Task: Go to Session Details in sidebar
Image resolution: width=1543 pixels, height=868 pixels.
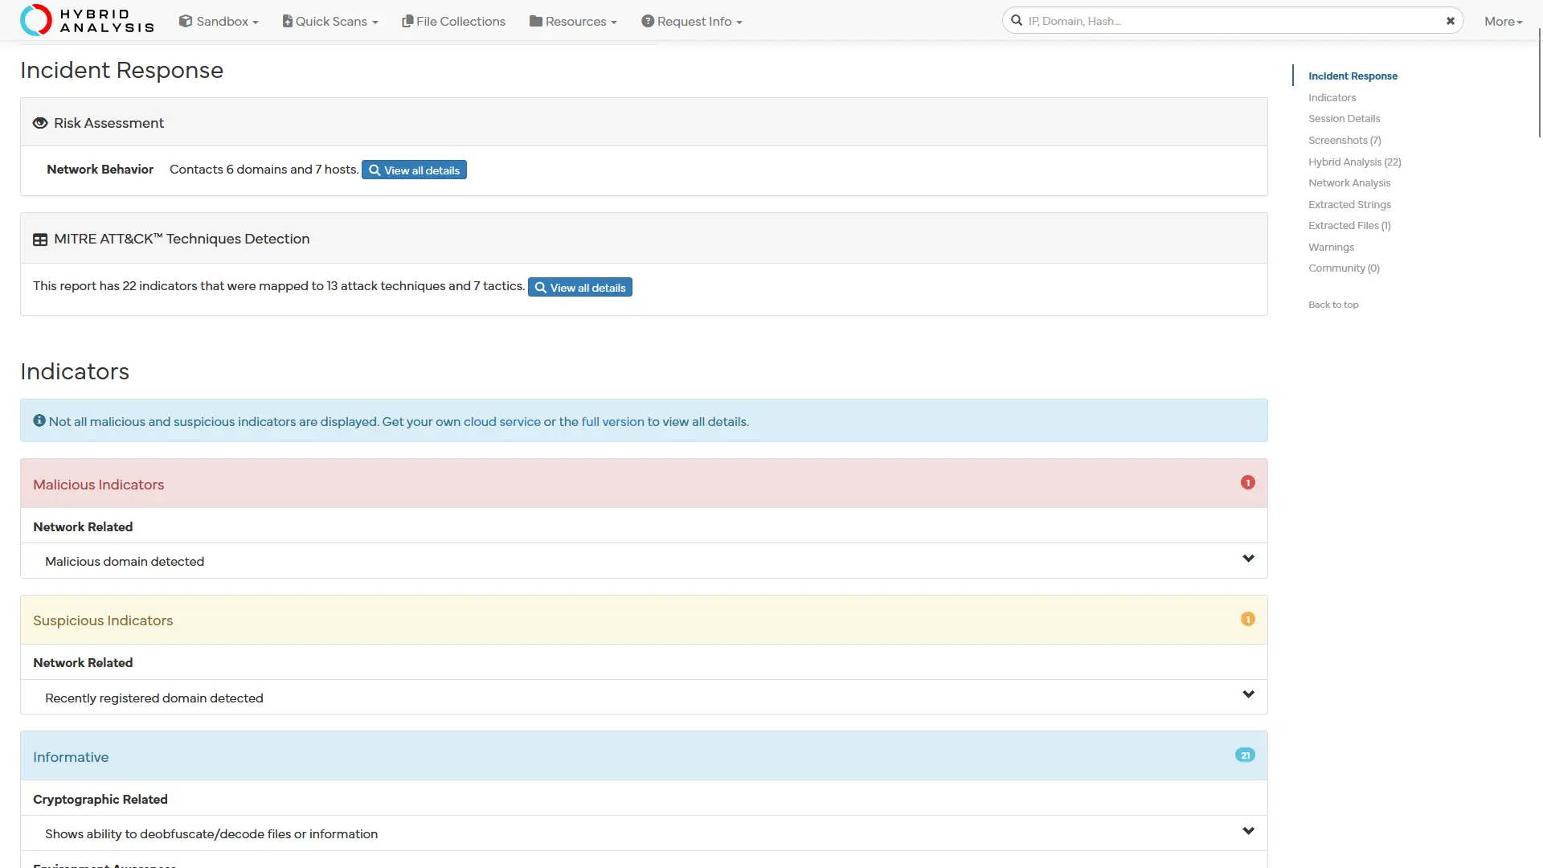Action: [x=1344, y=119]
